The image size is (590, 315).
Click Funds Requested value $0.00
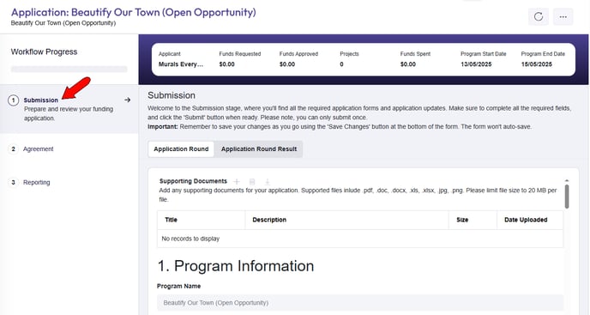coord(227,64)
